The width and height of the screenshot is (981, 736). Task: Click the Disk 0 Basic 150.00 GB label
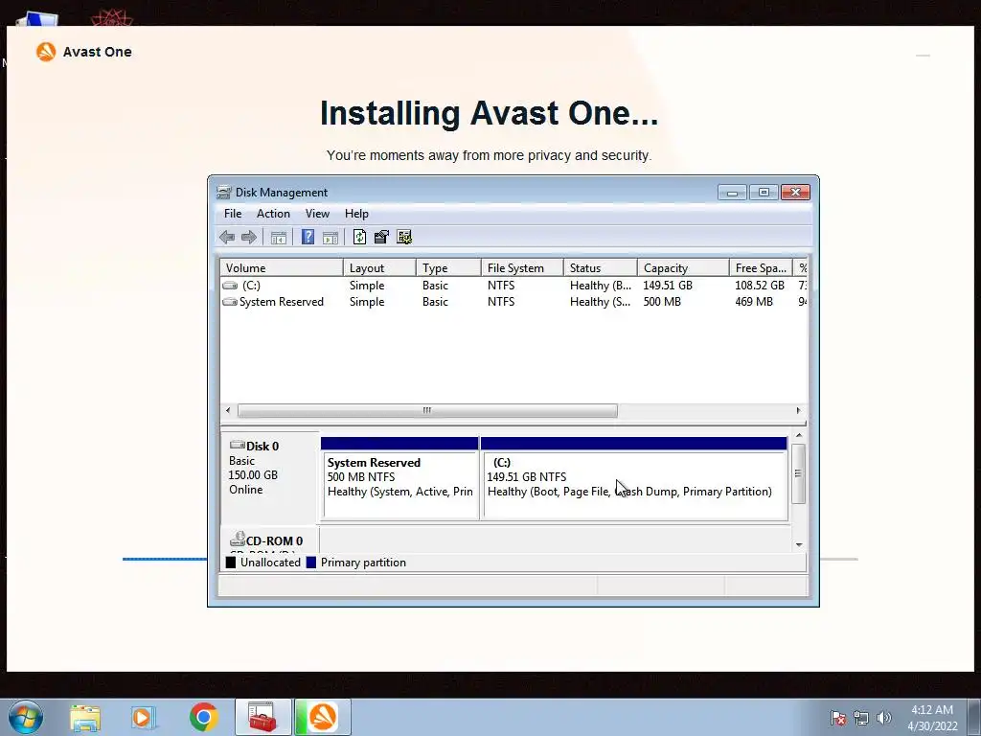click(x=269, y=477)
